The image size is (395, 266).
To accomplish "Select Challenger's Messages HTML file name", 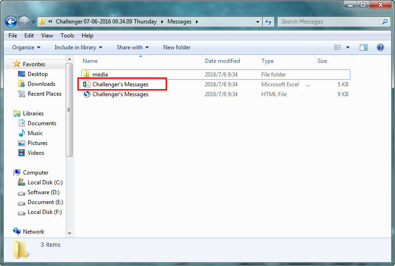I will [120, 94].
